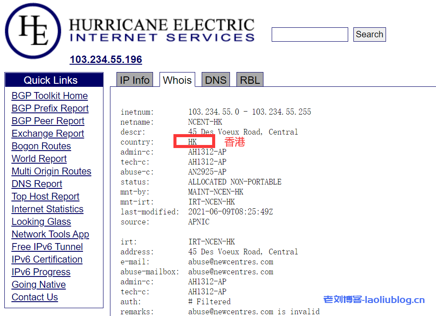
Task: Visit the Exchange Report page
Action: point(48,134)
